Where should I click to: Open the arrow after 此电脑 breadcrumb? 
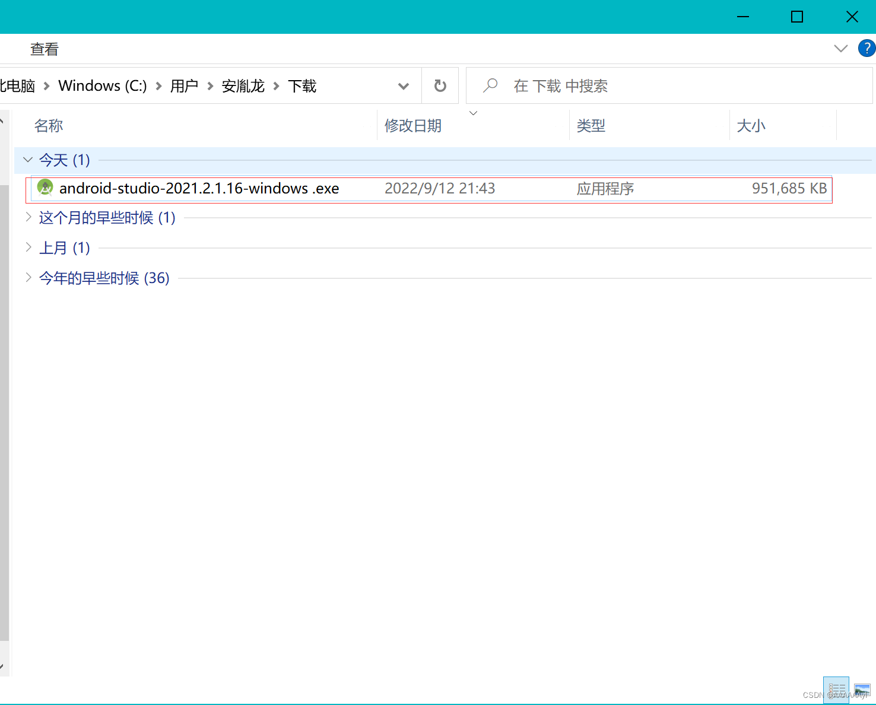tap(46, 86)
